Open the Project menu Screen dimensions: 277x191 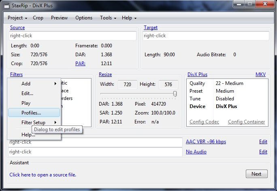17,18
